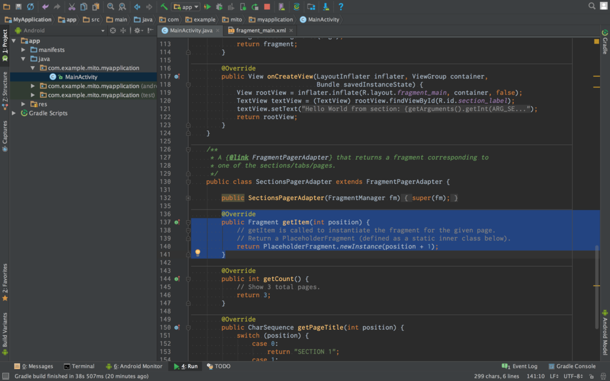Expand the collapsed SectionsPagerAdapter constructor at line 132
This screenshot has height=381, width=610.
pos(188,198)
